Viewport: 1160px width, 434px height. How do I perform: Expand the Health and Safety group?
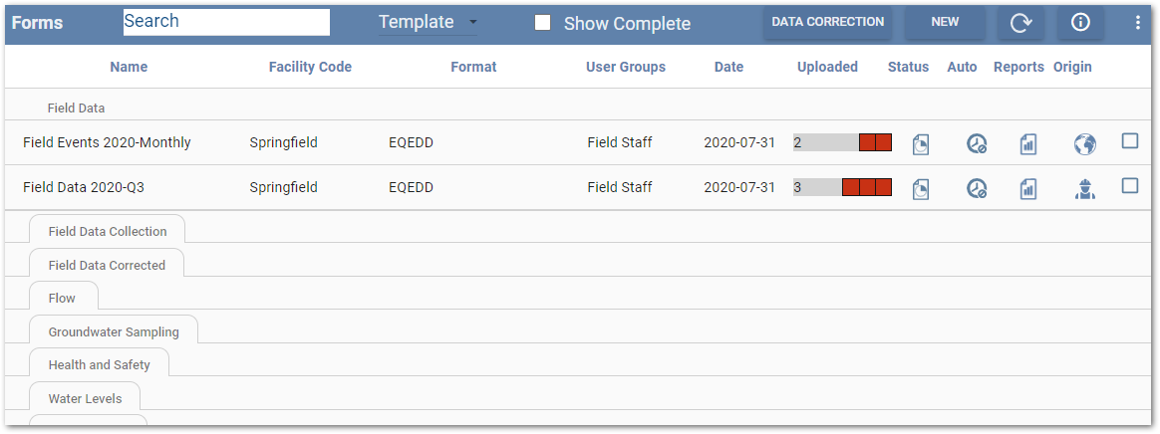tap(100, 365)
